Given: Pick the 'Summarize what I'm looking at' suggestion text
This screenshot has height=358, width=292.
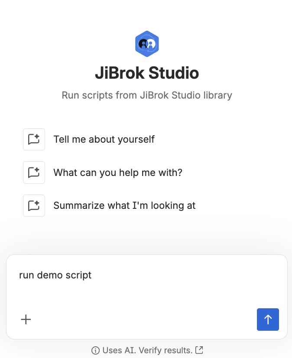Looking at the screenshot, I should (124, 205).
